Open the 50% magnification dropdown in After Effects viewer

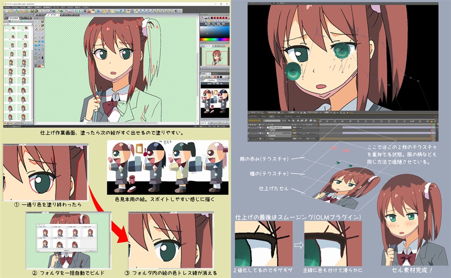click(x=255, y=113)
